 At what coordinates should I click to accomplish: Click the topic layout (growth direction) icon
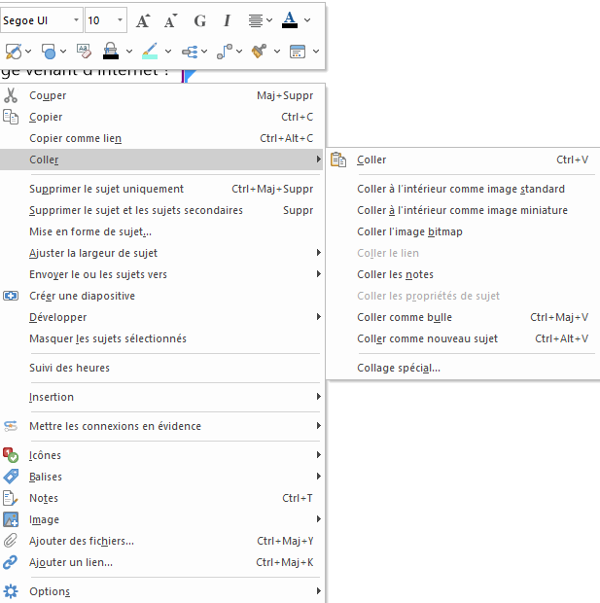pos(190,51)
